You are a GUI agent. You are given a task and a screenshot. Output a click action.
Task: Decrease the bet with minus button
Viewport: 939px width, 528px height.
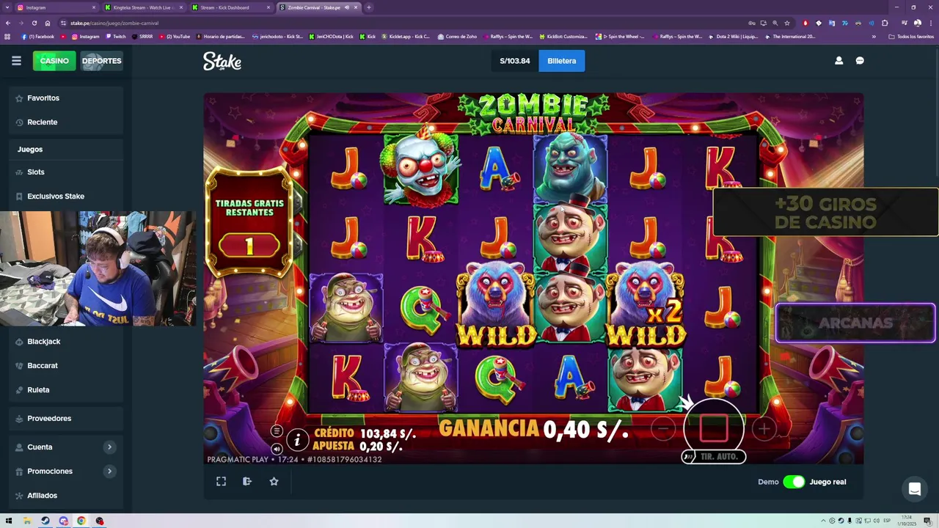coord(662,429)
